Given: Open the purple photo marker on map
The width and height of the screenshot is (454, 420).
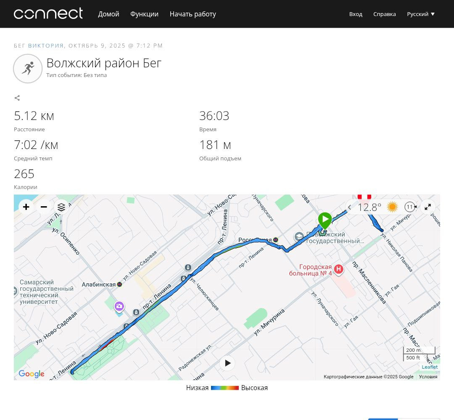Looking at the screenshot, I should click(119, 307).
